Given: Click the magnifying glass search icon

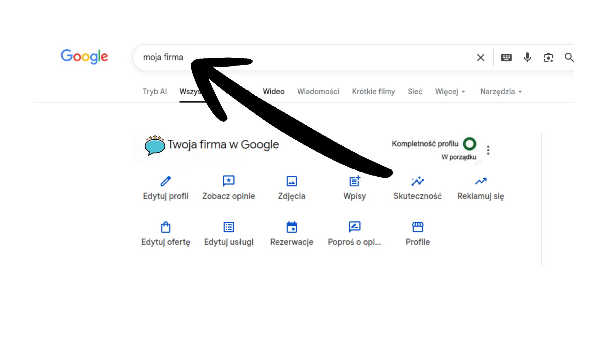Looking at the screenshot, I should tap(569, 57).
